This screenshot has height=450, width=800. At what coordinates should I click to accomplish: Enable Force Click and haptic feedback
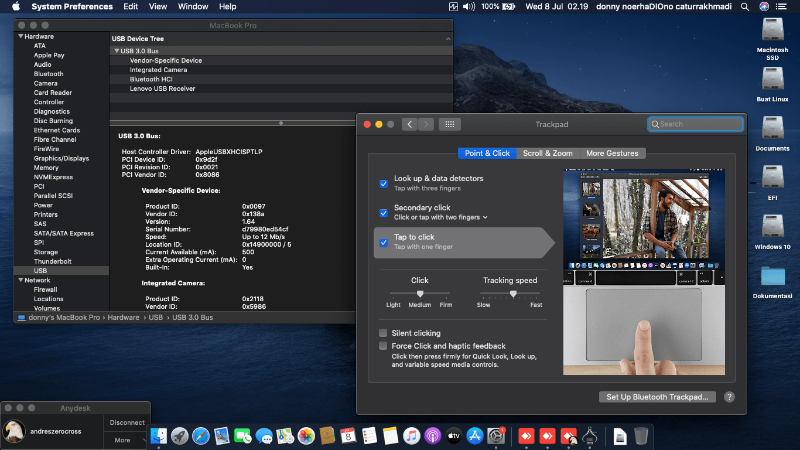[384, 346]
